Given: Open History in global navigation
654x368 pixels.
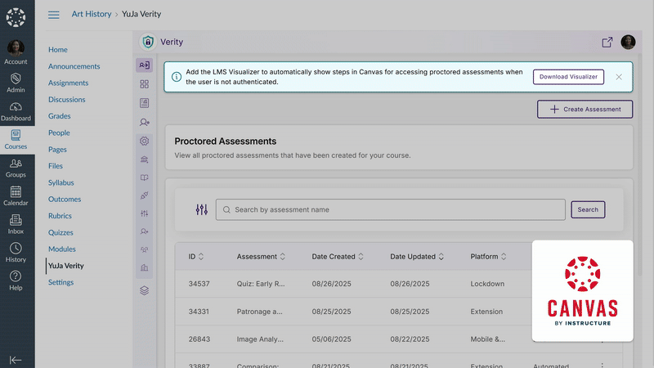Looking at the screenshot, I should coord(16,253).
